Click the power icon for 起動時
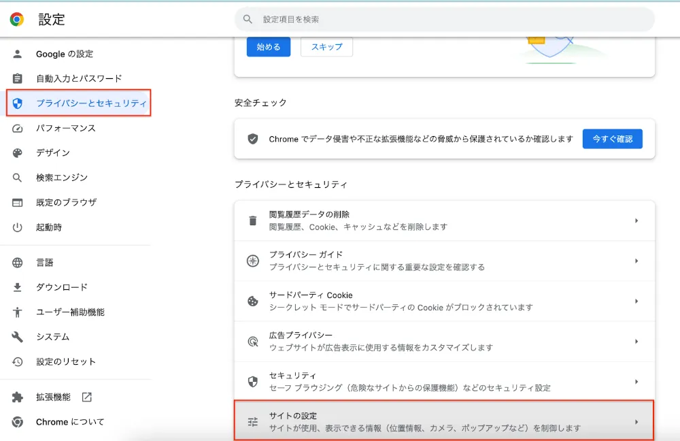The width and height of the screenshot is (680, 441). point(18,227)
